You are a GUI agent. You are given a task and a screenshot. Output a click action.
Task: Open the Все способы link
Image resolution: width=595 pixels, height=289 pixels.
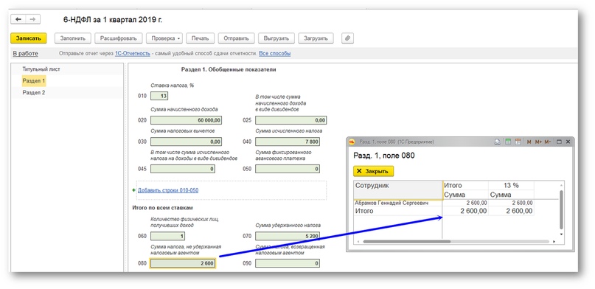click(x=275, y=54)
